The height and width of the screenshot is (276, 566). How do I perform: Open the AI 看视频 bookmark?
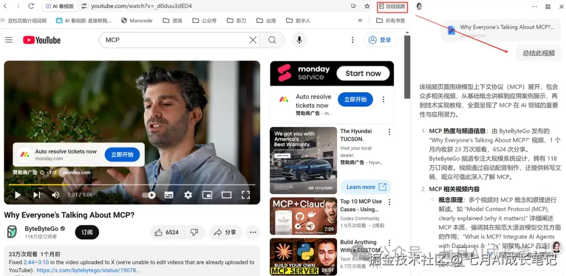point(84,20)
